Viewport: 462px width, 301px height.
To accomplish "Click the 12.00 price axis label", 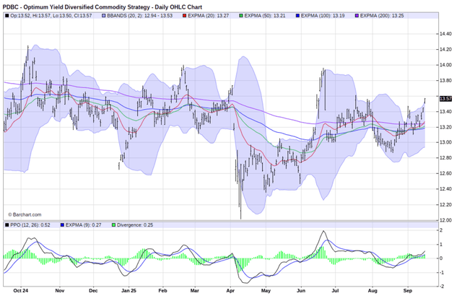I will pyautogui.click(x=445, y=220).
